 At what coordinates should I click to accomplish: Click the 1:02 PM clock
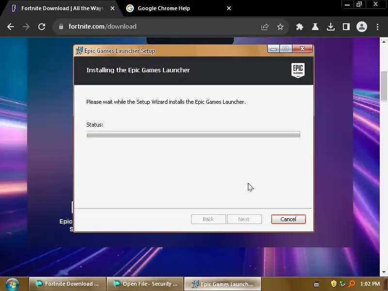pos(370,284)
